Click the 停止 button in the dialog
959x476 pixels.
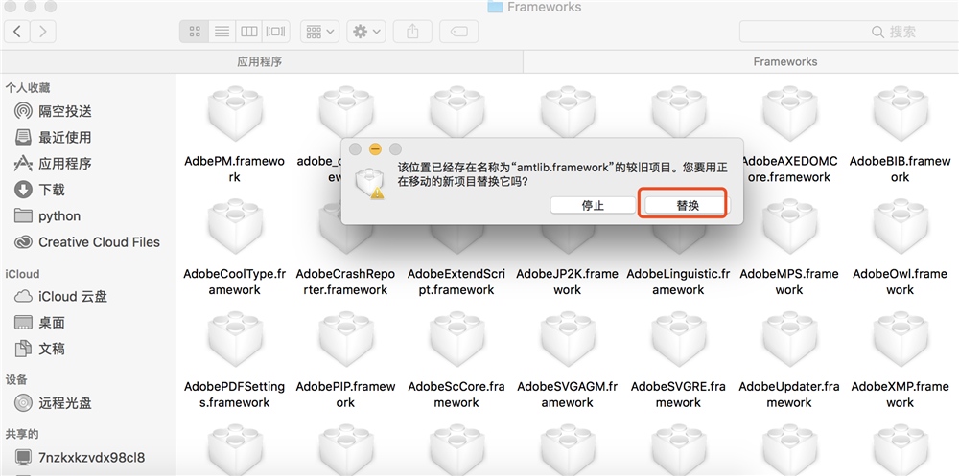click(593, 206)
